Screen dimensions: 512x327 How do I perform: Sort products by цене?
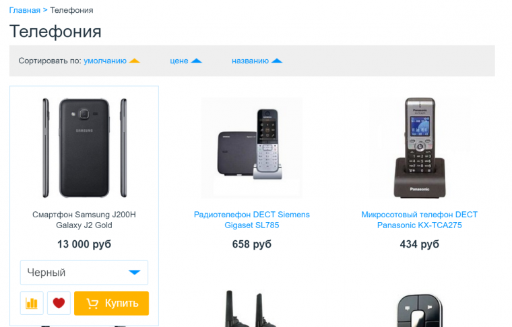179,61
